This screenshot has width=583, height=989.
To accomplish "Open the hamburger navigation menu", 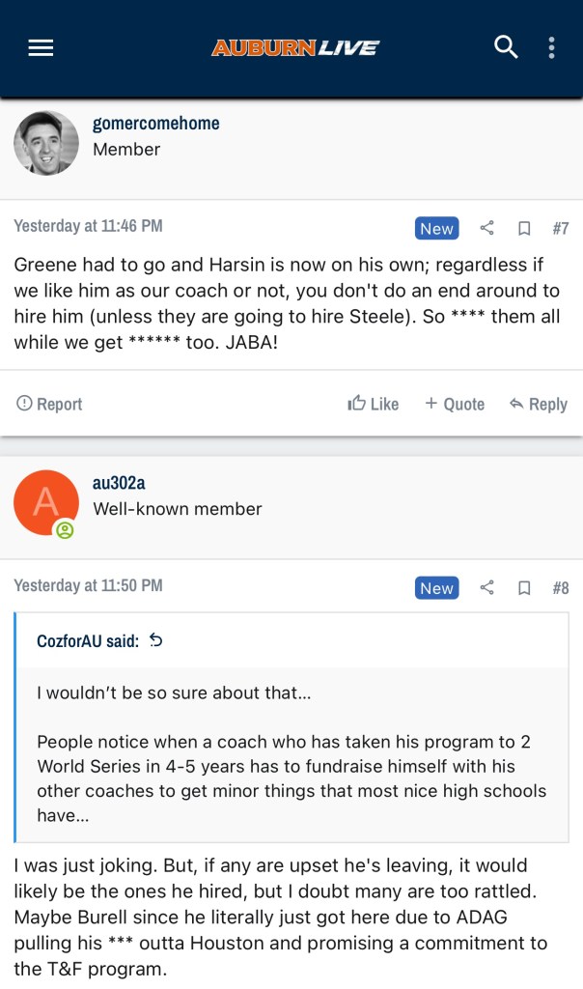I will [x=41, y=47].
